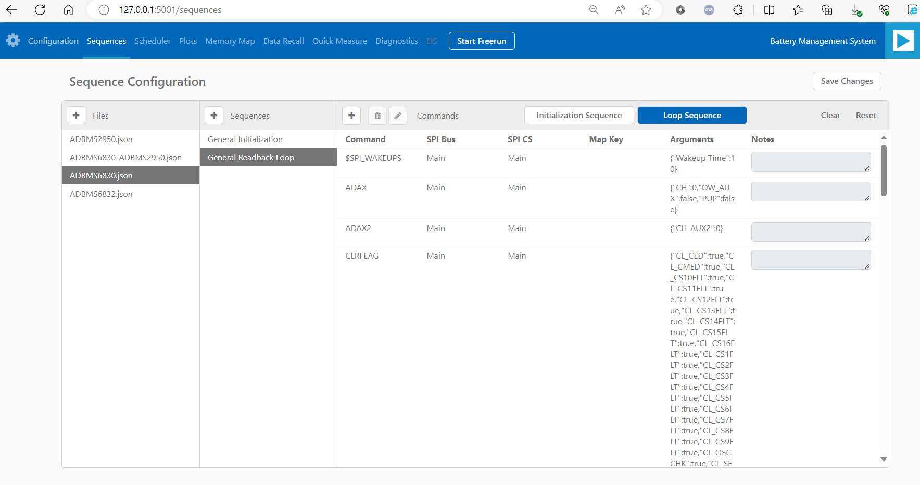The width and height of the screenshot is (920, 485).
Task: Delete selected command with the trash icon
Action: coord(377,115)
